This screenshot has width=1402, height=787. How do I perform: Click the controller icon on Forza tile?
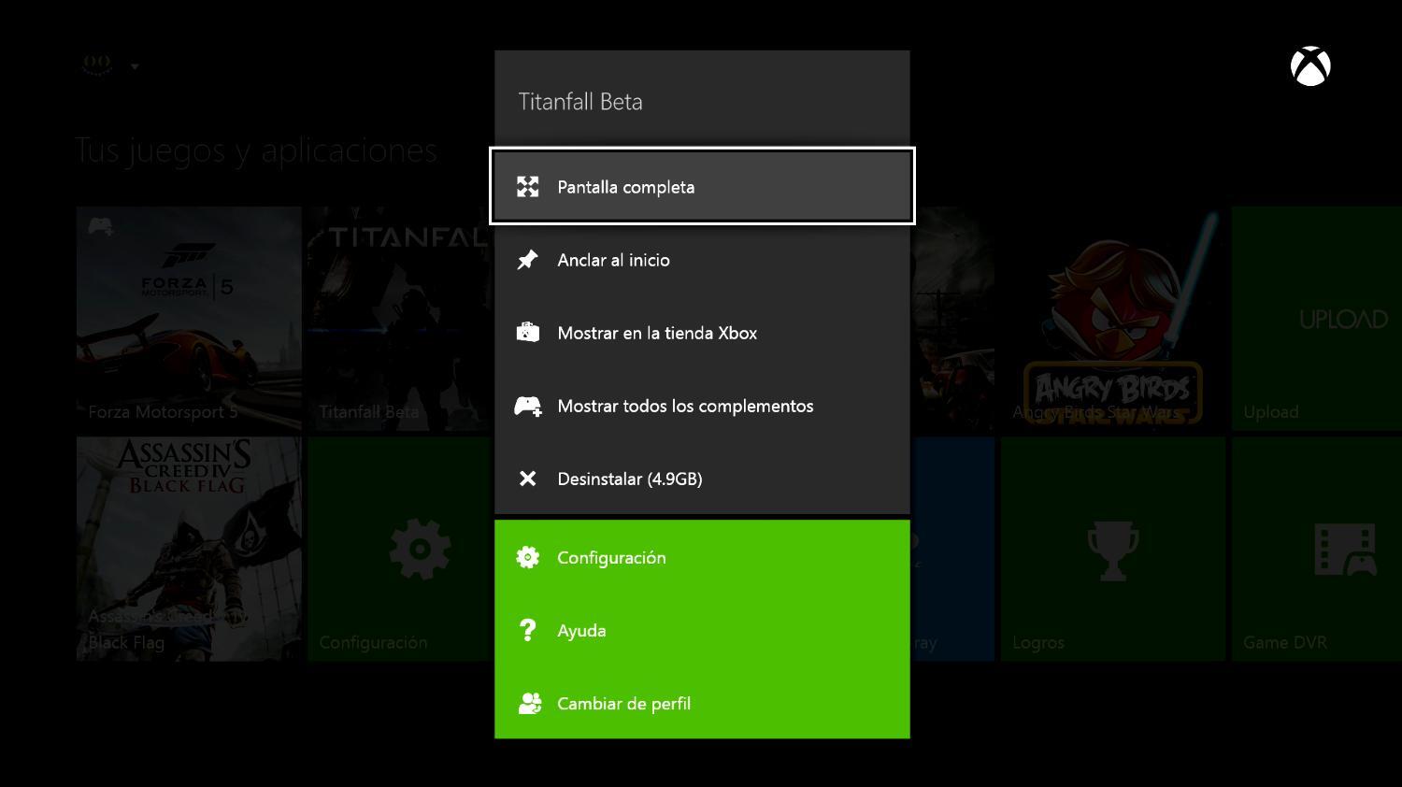click(101, 226)
